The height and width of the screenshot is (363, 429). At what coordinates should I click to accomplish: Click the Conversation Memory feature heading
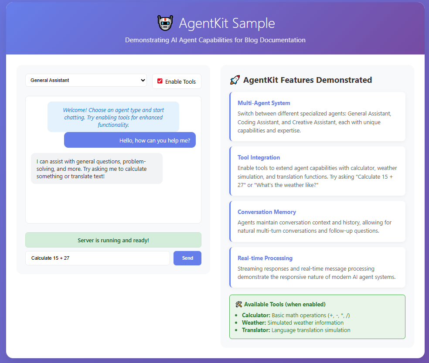click(x=266, y=212)
